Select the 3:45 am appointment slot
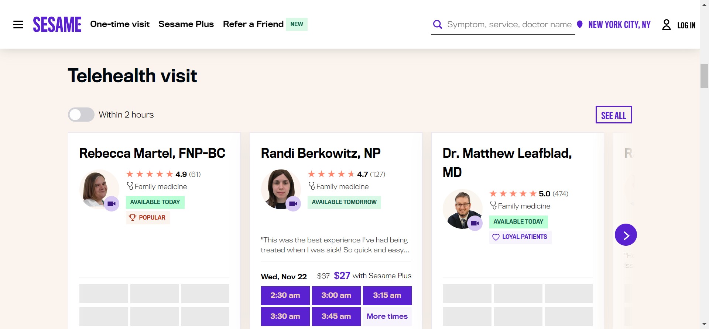709x329 pixels. pyautogui.click(x=336, y=316)
